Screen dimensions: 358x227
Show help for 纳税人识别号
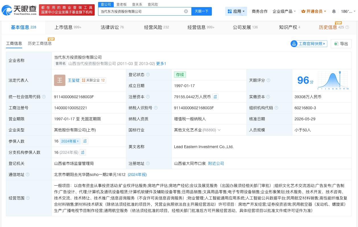156,108
